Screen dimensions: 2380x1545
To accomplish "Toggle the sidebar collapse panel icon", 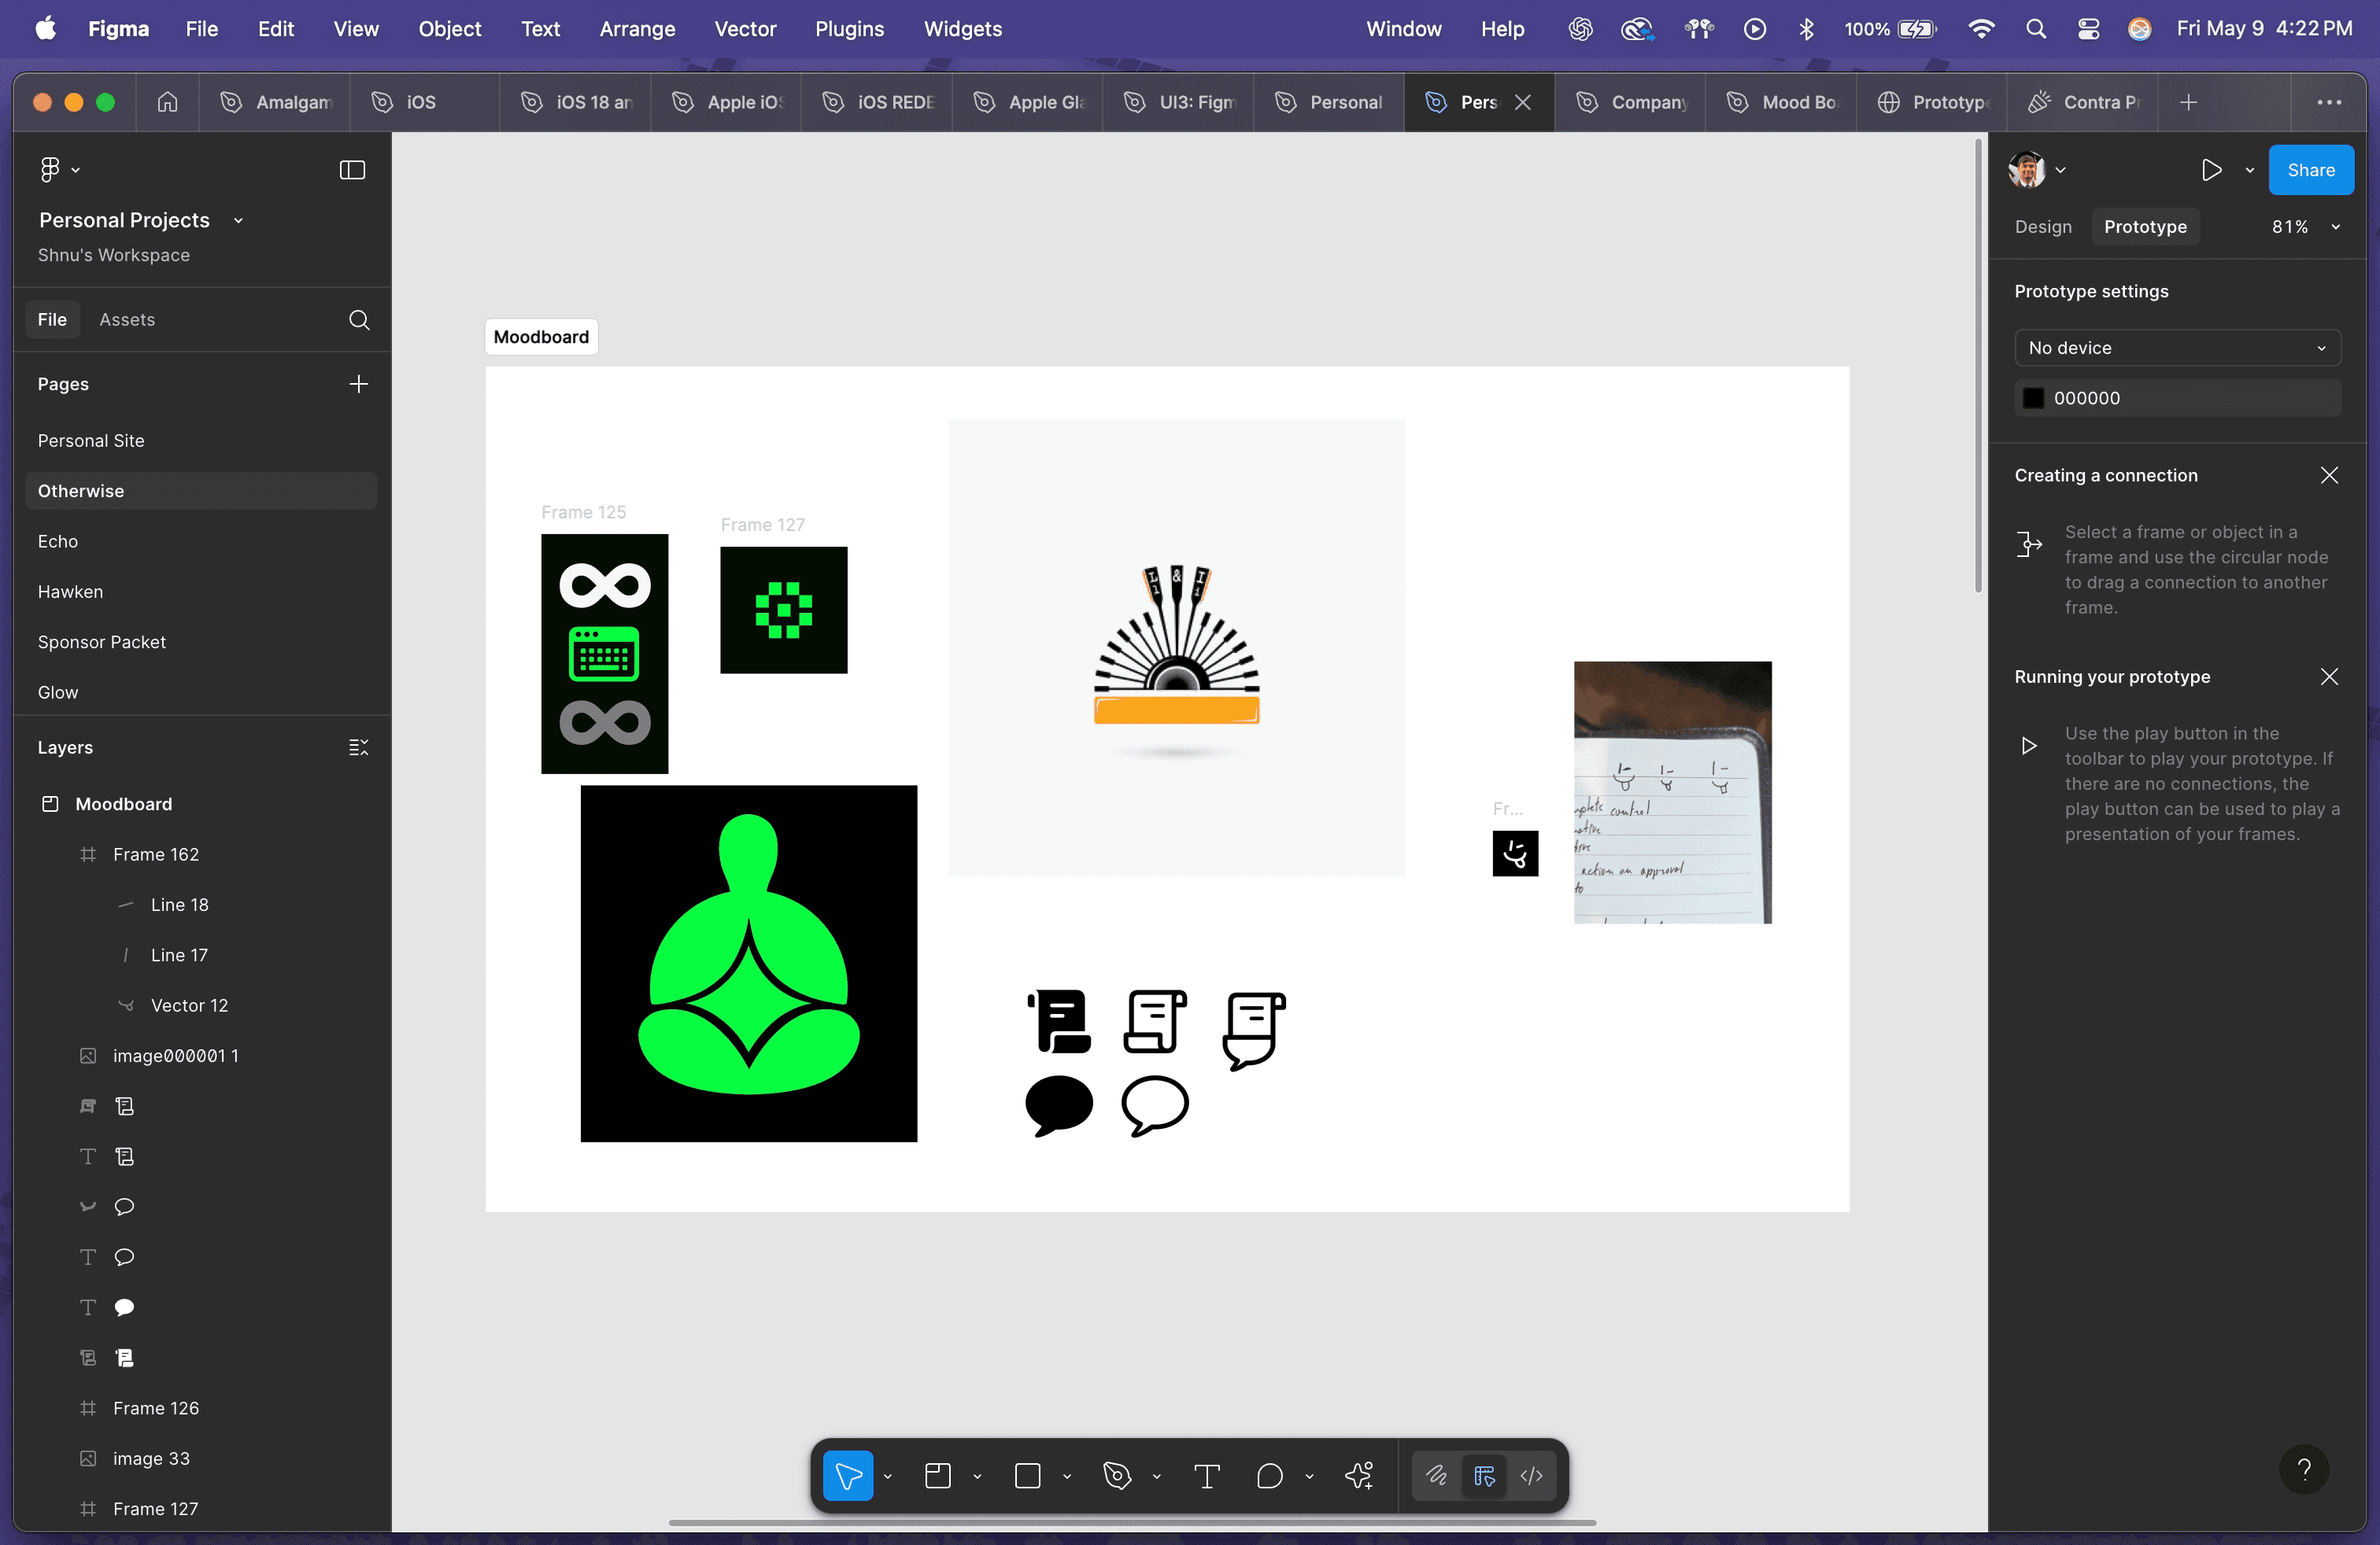I will click(x=352, y=170).
